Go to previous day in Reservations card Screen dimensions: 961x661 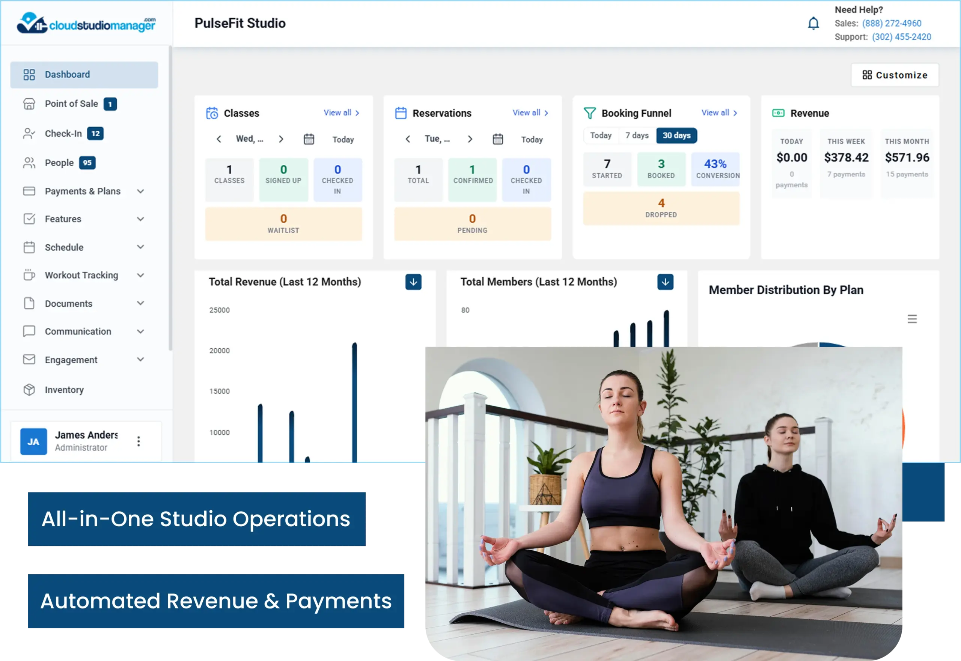click(x=408, y=139)
